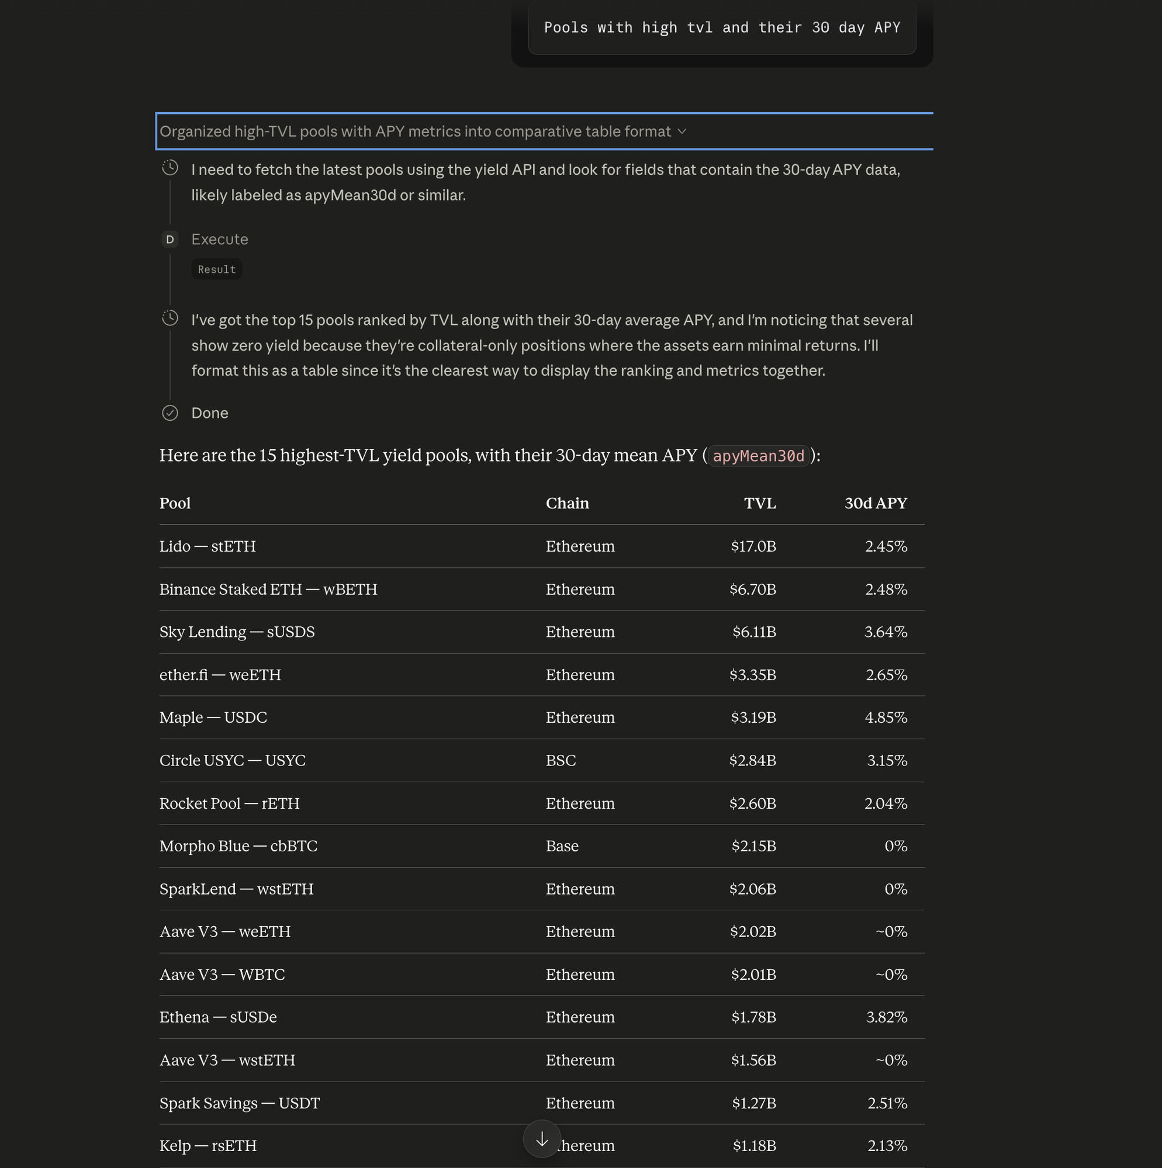Screen dimensions: 1162x1168
Task: Click the 3.82% APY value
Action: 887,1017
